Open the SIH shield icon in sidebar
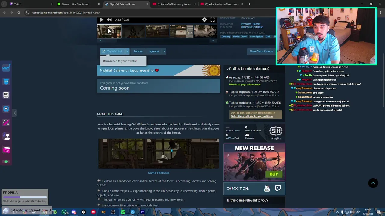 pyautogui.click(x=6, y=81)
